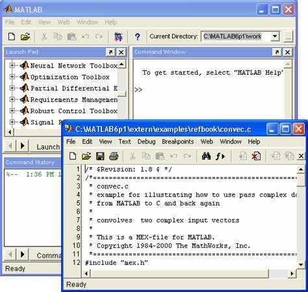308x292 pixels.
Task: Click editor vertical scrollbar down arrow
Action: tap(301, 264)
